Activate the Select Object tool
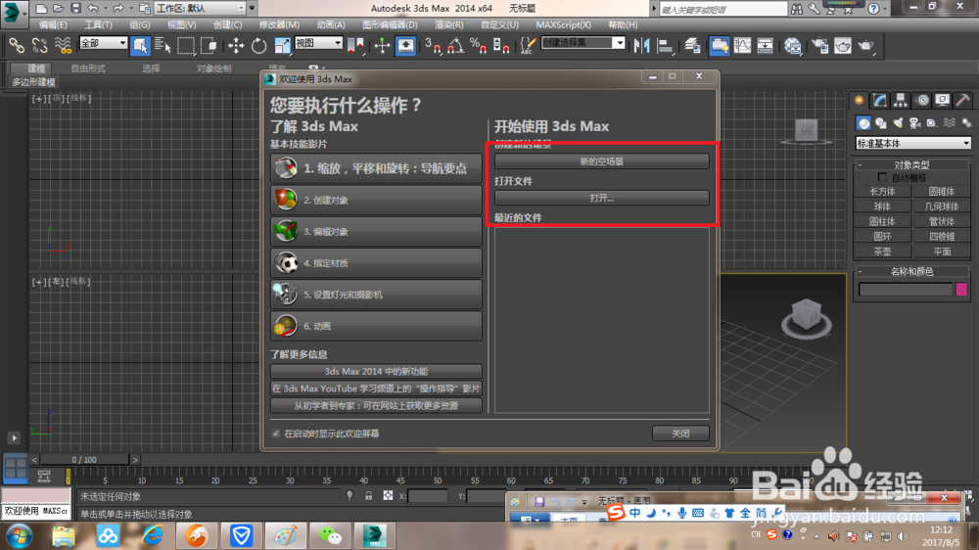979x550 pixels. pyautogui.click(x=140, y=46)
